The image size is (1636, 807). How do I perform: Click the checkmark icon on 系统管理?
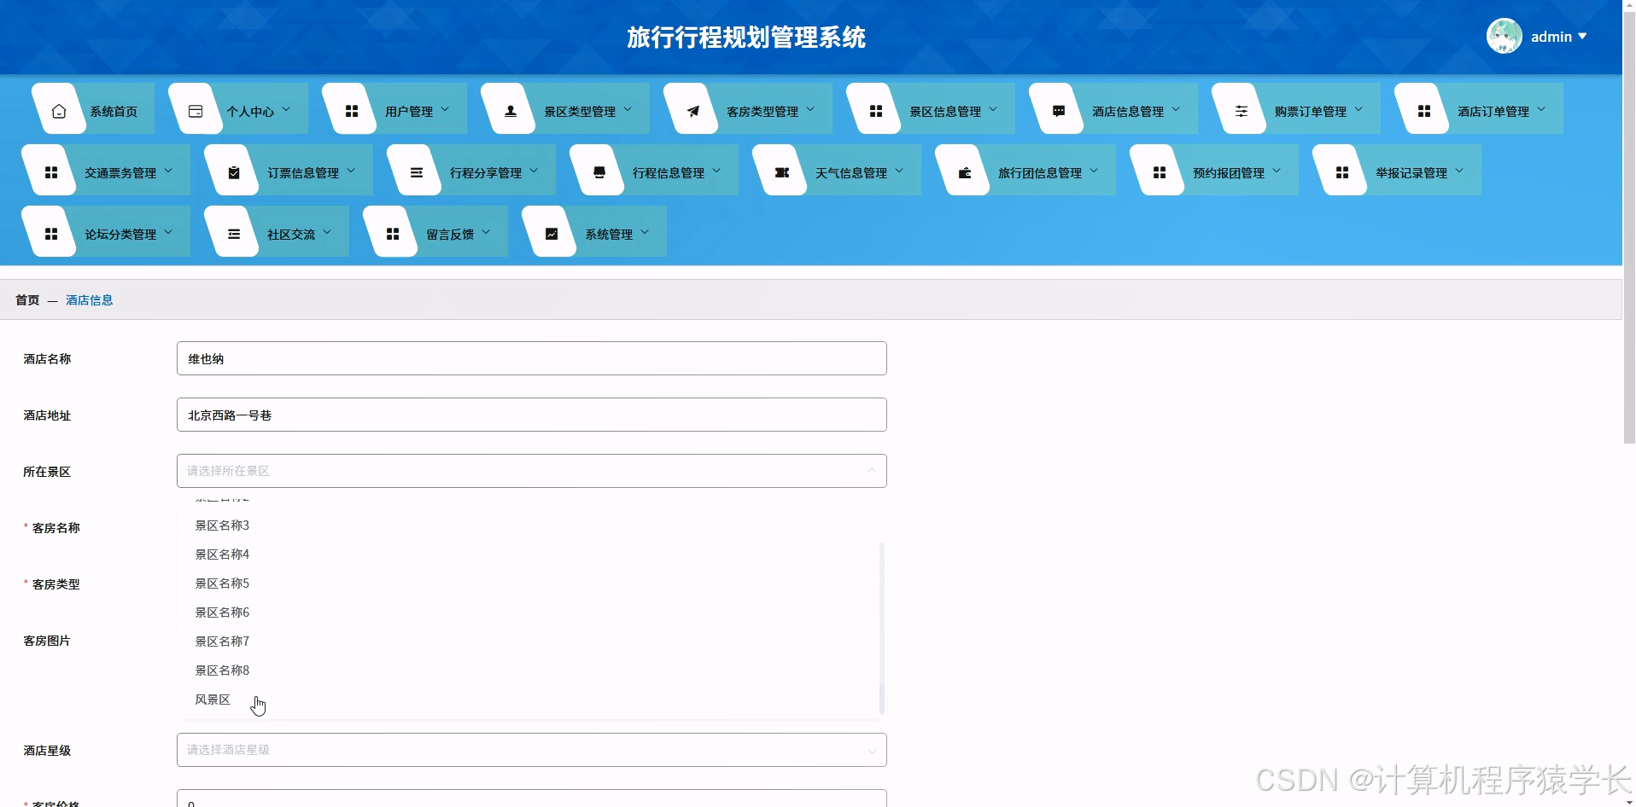coord(551,231)
